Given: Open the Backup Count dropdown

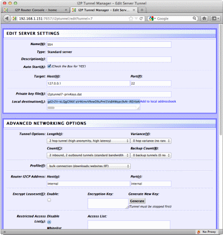Looking at the screenshot, I should coord(151,155).
